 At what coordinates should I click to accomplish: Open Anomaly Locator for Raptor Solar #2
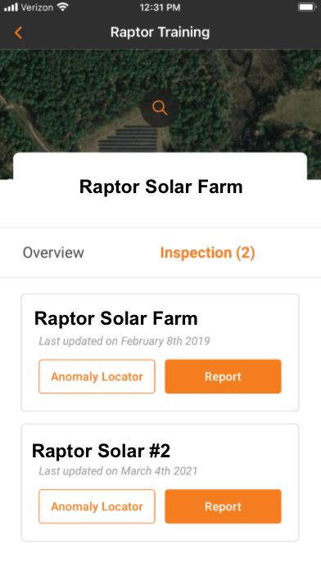pos(97,506)
